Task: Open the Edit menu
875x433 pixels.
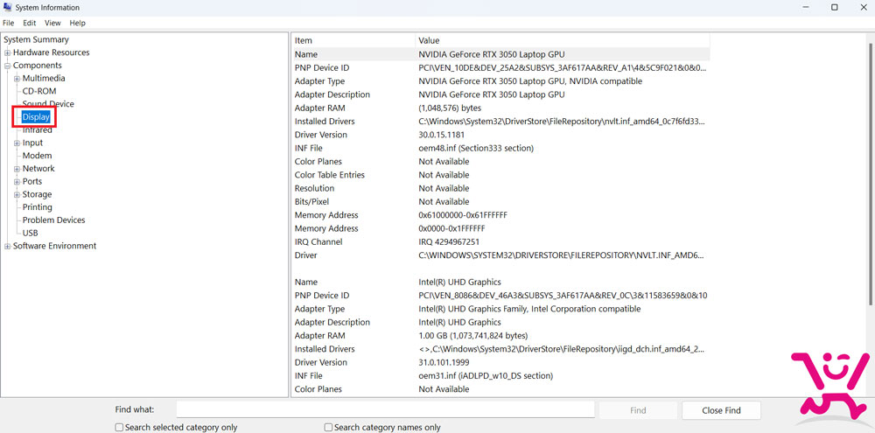Action: tap(29, 23)
